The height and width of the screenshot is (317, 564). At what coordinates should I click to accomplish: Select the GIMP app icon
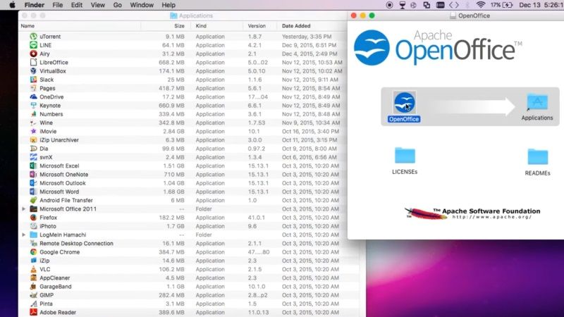coord(33,295)
